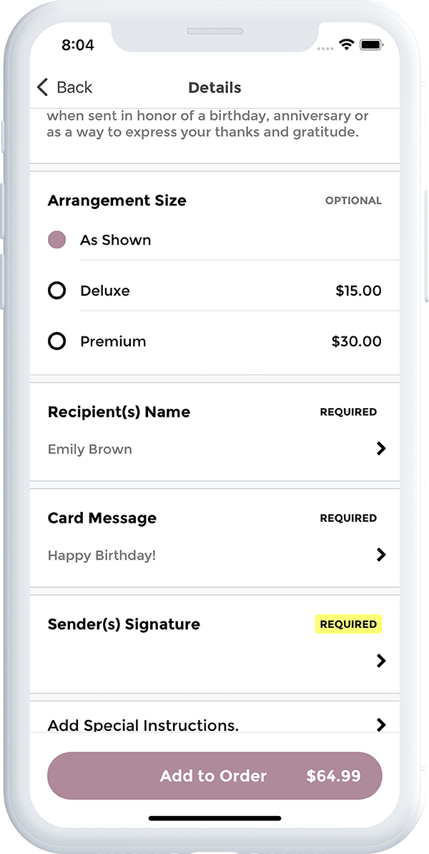Screen dimensions: 429x854
Task: Tap the yellow REQUIRED signature badge
Action: [348, 624]
